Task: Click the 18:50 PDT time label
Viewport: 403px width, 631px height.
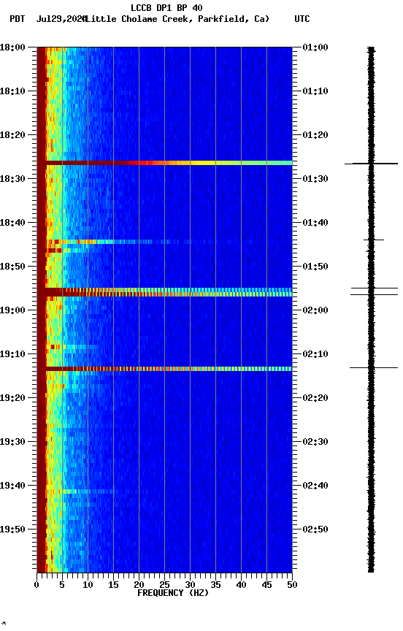Action: 12,267
